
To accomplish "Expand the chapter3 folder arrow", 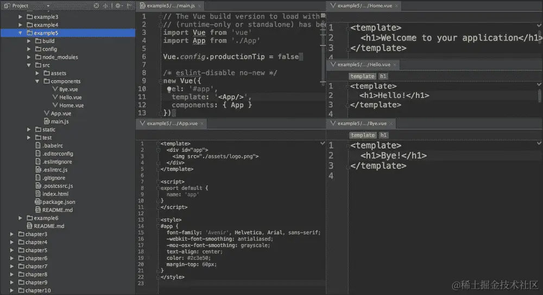I will pyautogui.click(x=12, y=234).
